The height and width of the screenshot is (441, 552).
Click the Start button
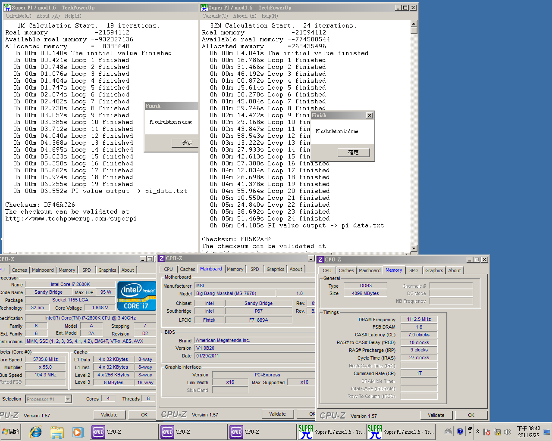click(x=11, y=432)
